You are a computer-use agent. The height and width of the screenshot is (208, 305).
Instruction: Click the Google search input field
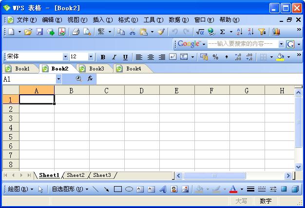pyautogui.click(x=243, y=44)
